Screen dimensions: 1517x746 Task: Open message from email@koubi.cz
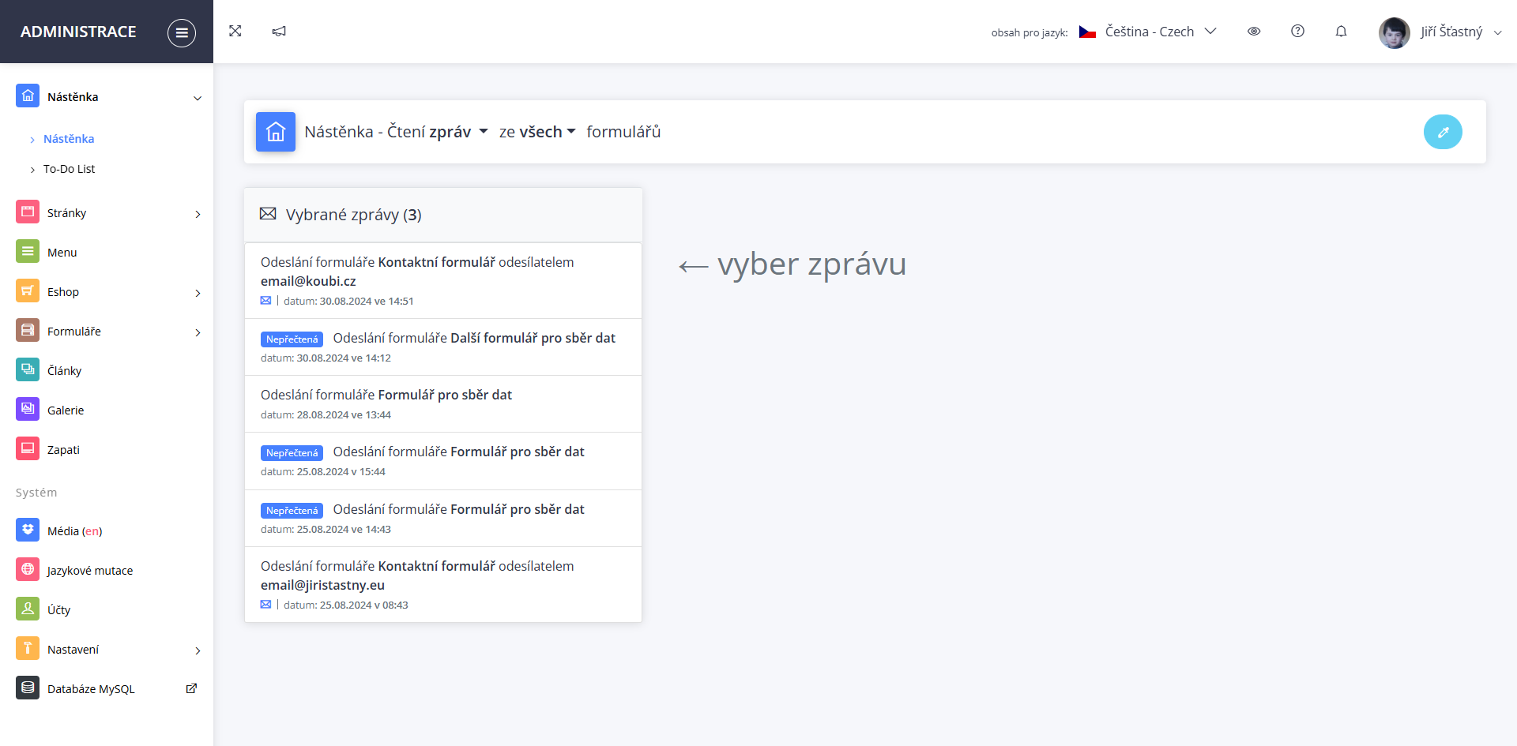443,280
